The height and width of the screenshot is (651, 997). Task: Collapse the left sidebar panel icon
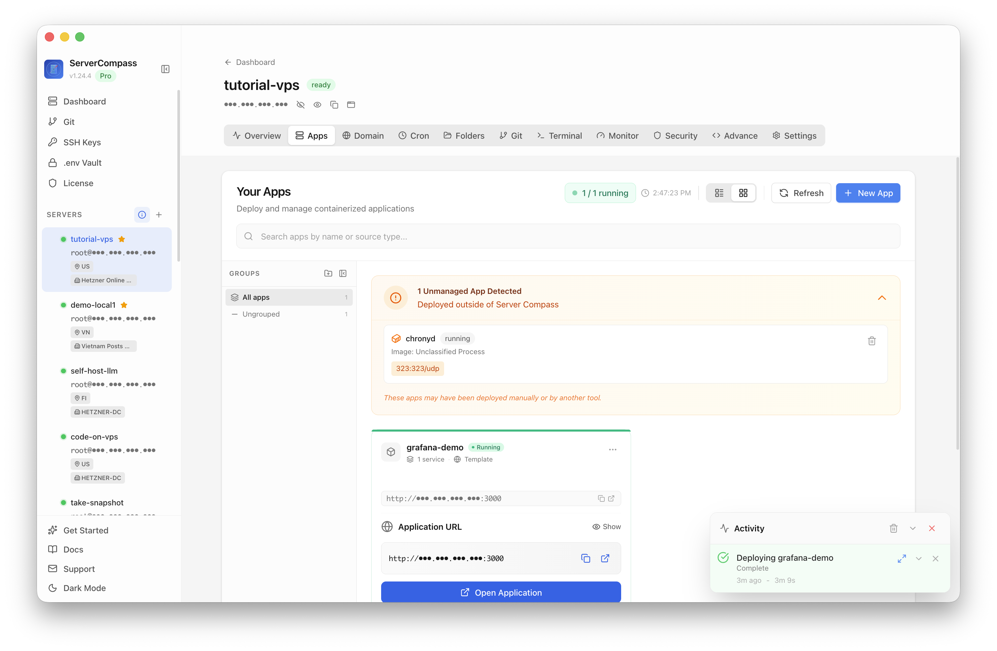pyautogui.click(x=165, y=69)
